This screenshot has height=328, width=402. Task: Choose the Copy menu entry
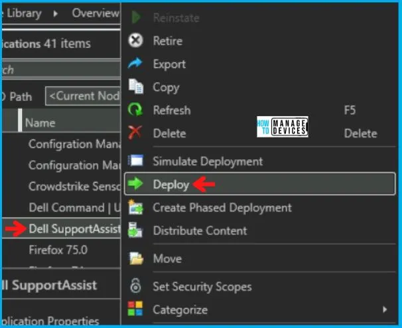point(260,87)
